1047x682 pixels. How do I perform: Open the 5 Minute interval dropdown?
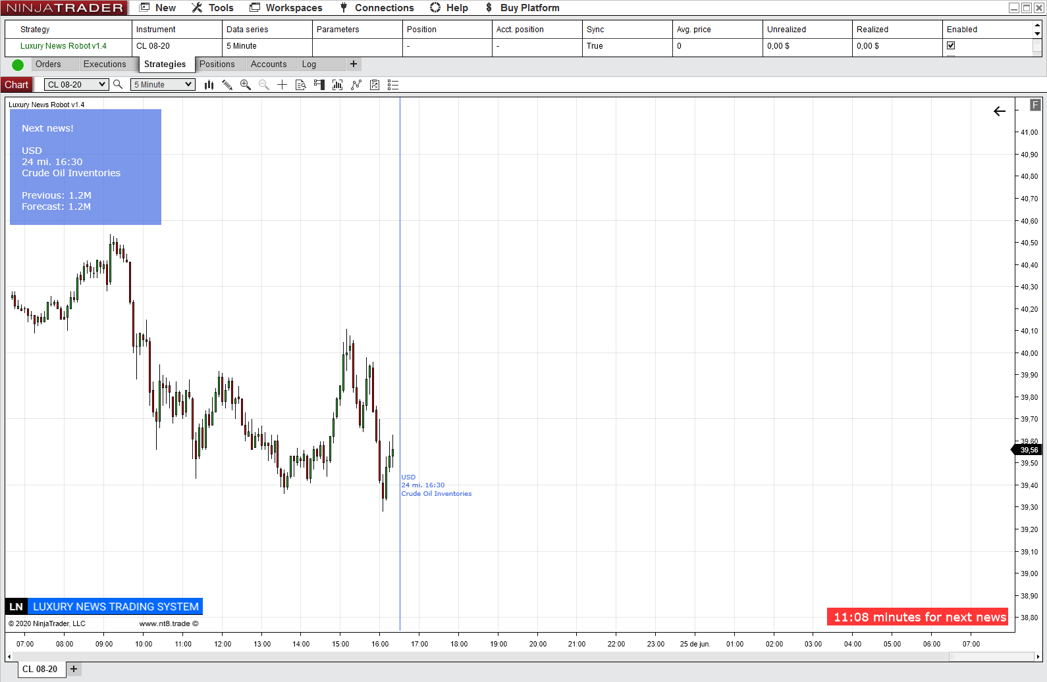coord(163,84)
